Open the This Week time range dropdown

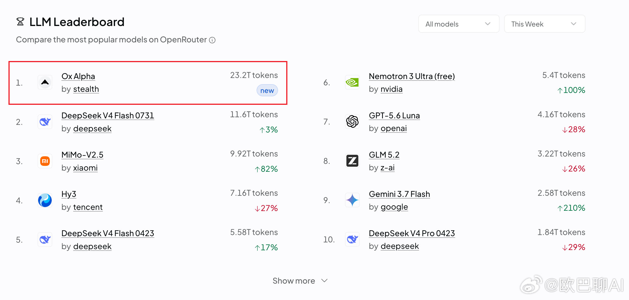point(545,24)
